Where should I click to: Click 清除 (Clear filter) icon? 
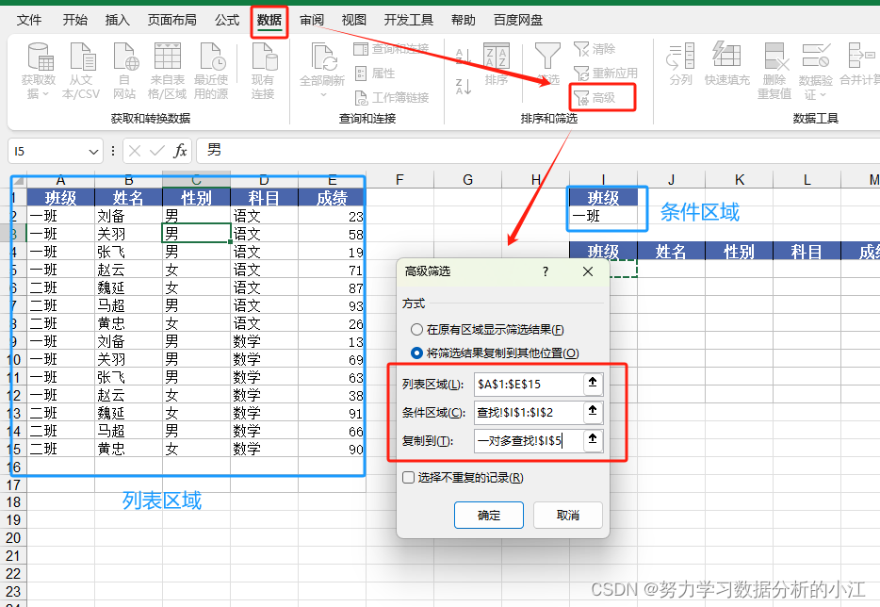(595, 49)
